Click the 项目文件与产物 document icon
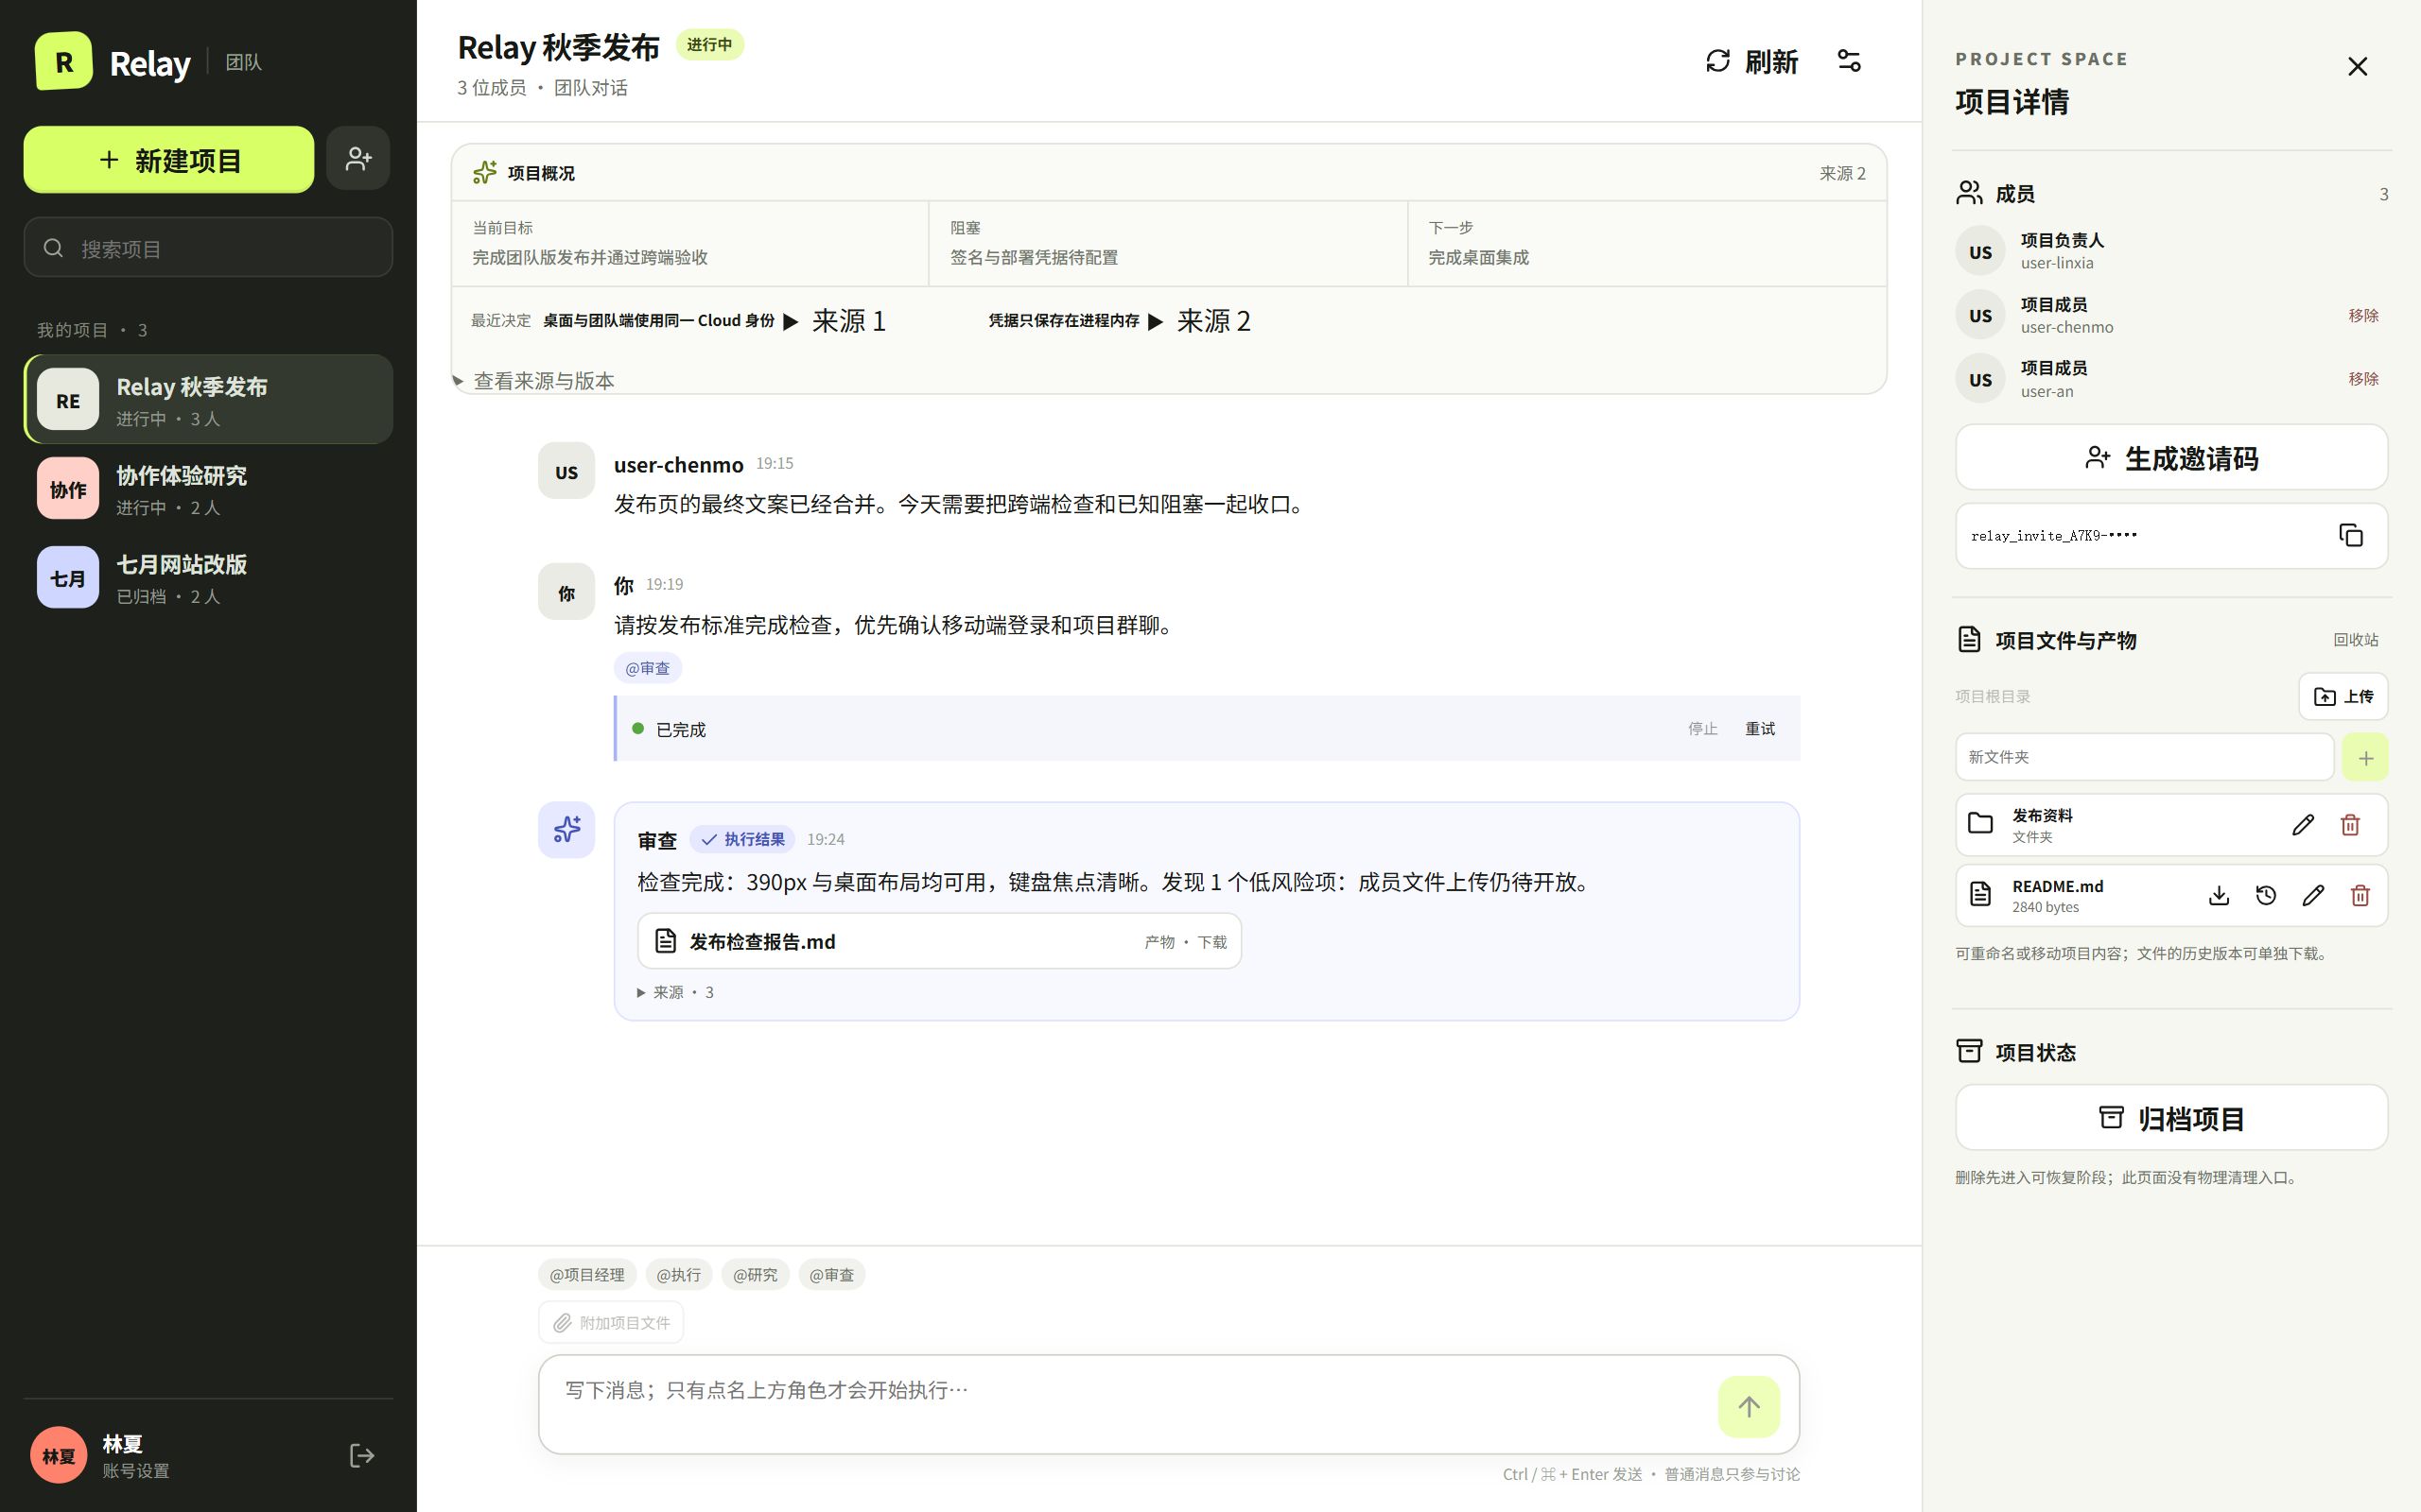The image size is (2421, 1512). pos(1969,640)
